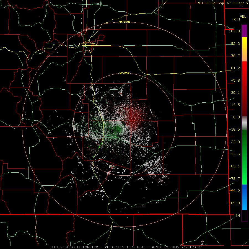This screenshot has width=249, height=249.
Task: Click the red segment of velocity color bar
Action: coord(244,89)
